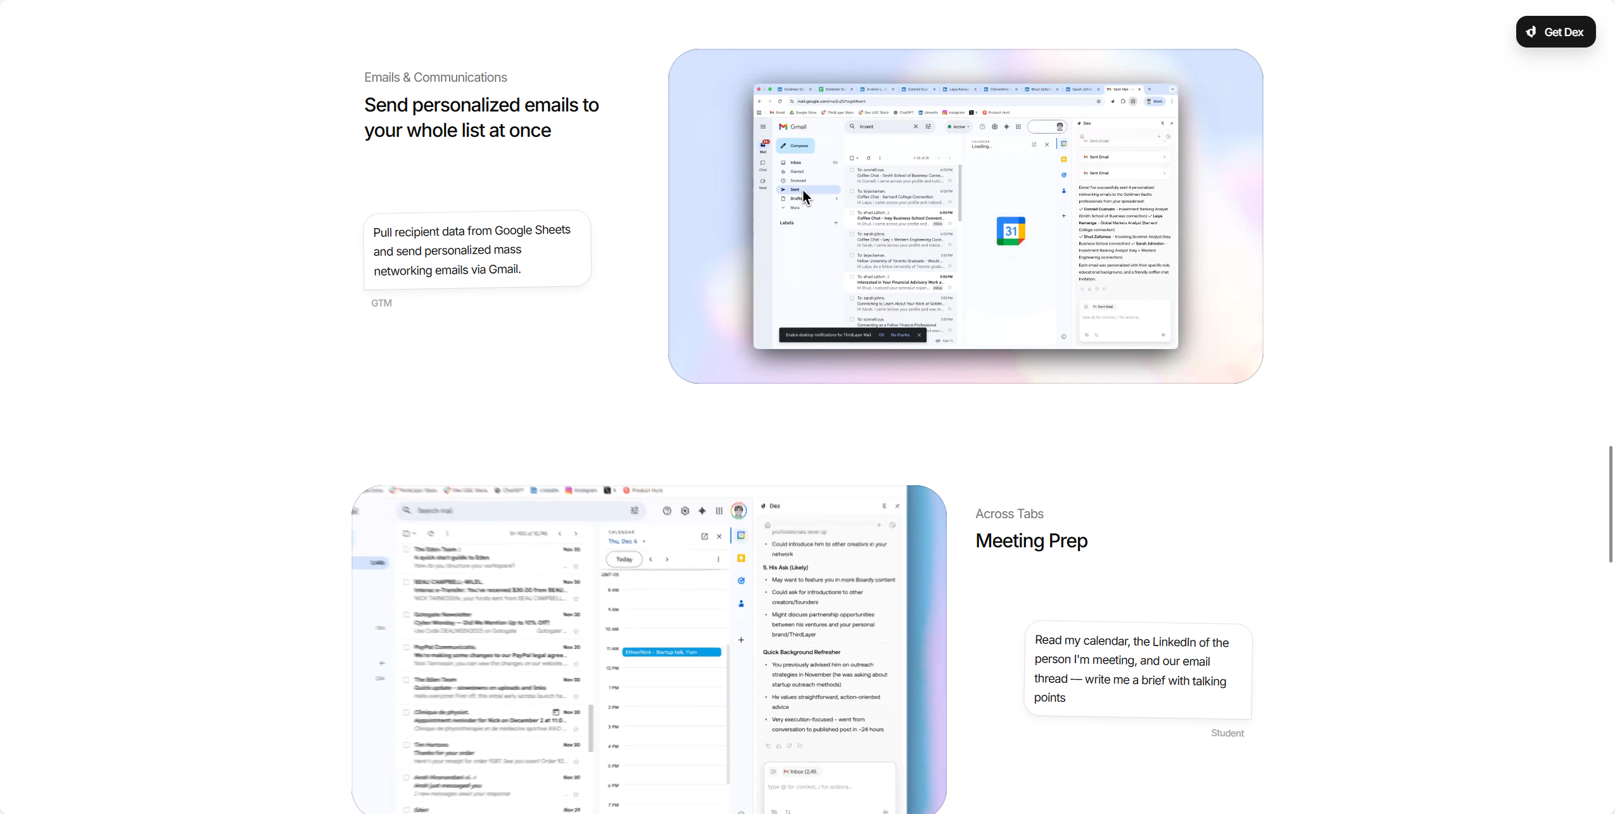Bookmark page with star in address bar
The height and width of the screenshot is (814, 1615).
1099,101
